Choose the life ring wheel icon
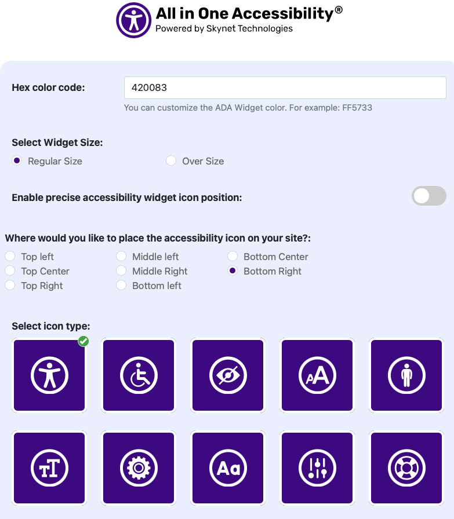 pyautogui.click(x=406, y=468)
